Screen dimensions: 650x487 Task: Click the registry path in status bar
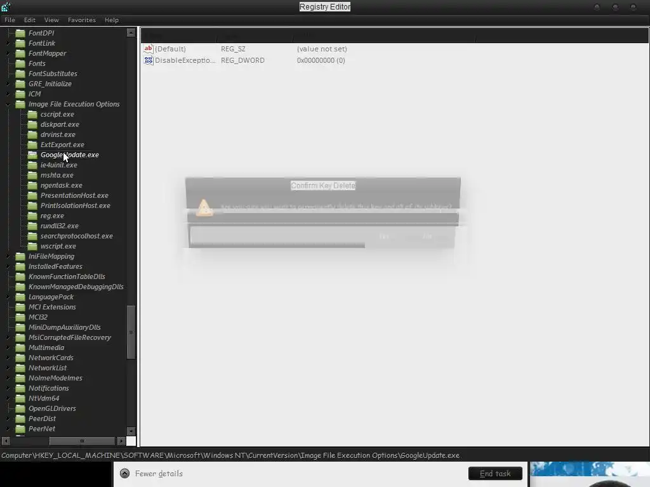(230, 455)
